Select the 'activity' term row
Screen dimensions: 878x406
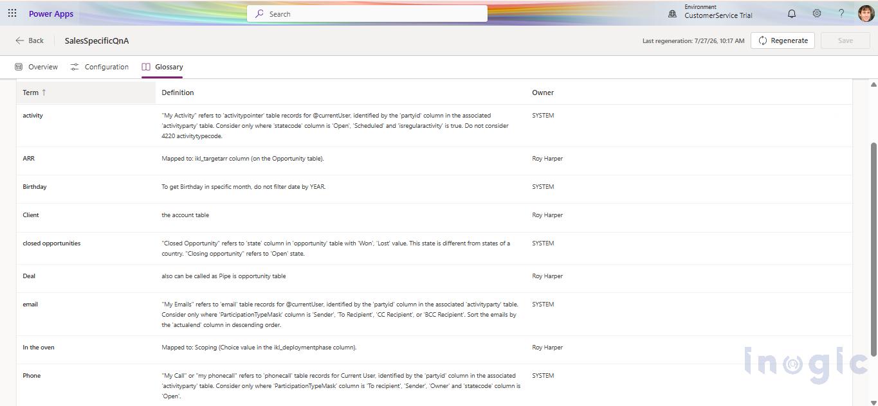pos(434,126)
